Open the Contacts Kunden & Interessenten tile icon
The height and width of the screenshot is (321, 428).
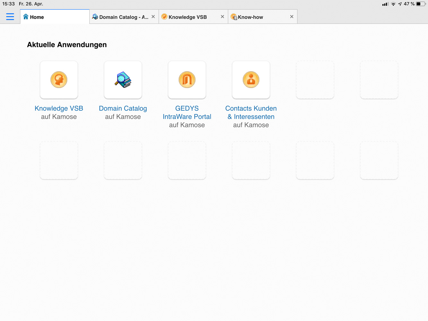(251, 80)
